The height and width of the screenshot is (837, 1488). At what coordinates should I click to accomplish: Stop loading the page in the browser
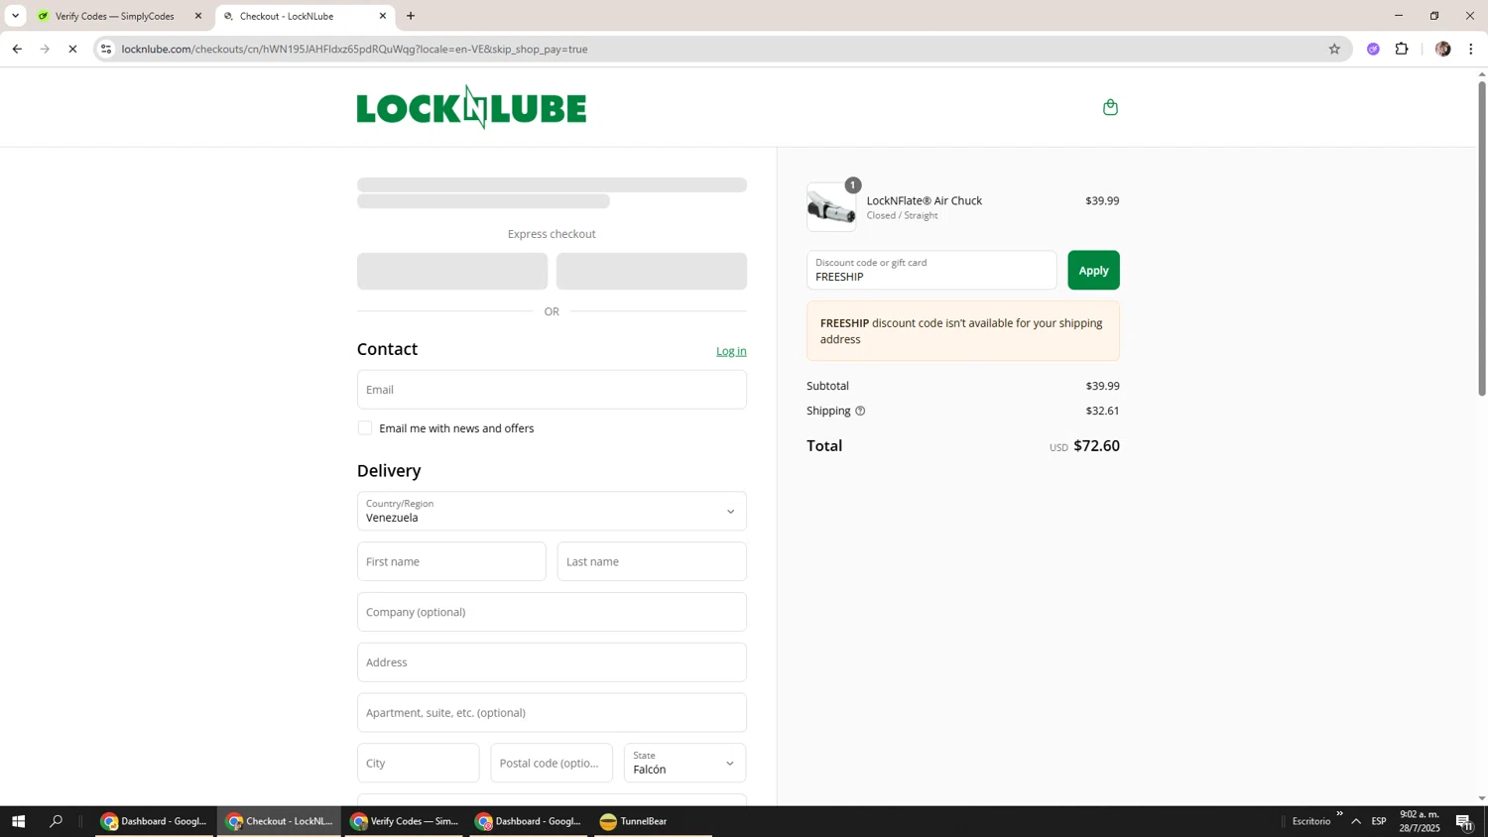click(x=72, y=49)
